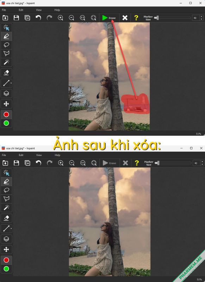Choose green donor color in bottom window
The width and height of the screenshot is (205, 282).
click(x=6, y=269)
